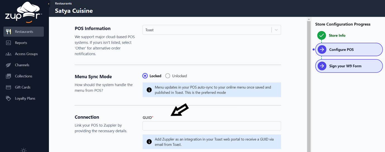Click the Gift Cards card icon
The height and width of the screenshot is (152, 385).
pos(8,87)
